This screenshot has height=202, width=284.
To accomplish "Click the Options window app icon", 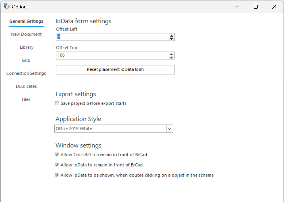I will point(7,7).
